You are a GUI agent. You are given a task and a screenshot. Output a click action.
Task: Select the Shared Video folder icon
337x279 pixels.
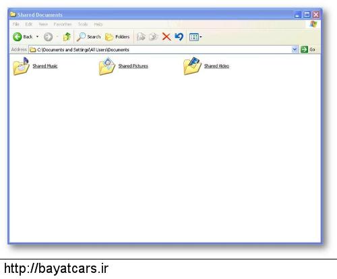(192, 66)
